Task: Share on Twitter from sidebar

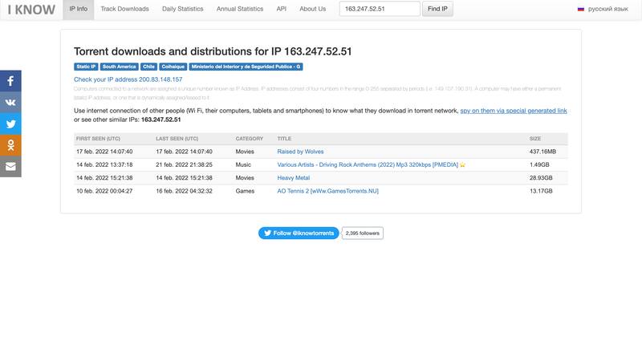Action: point(10,124)
